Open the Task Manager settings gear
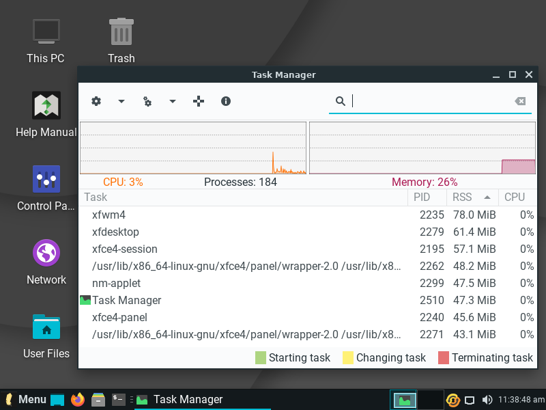The image size is (546, 410). point(96,101)
